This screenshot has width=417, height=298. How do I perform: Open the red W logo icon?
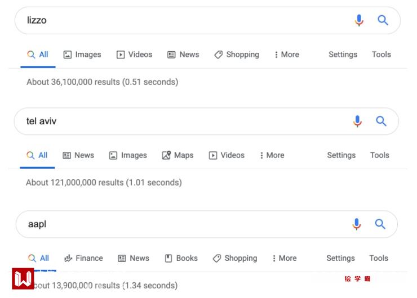point(23,279)
